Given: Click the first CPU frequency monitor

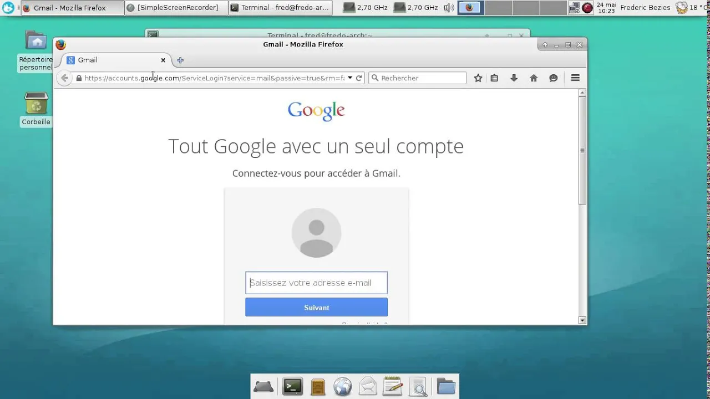Looking at the screenshot, I should 365,8.
